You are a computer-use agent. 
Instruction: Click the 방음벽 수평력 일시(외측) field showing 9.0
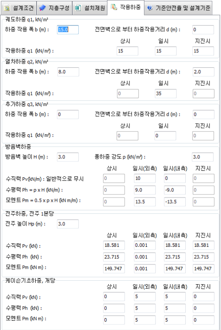[145, 190]
